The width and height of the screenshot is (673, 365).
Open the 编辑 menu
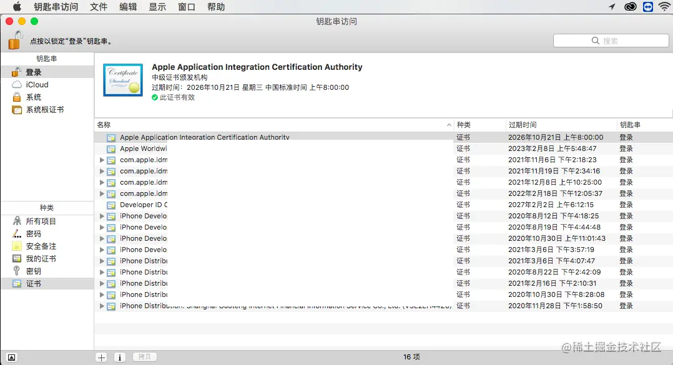click(x=128, y=7)
